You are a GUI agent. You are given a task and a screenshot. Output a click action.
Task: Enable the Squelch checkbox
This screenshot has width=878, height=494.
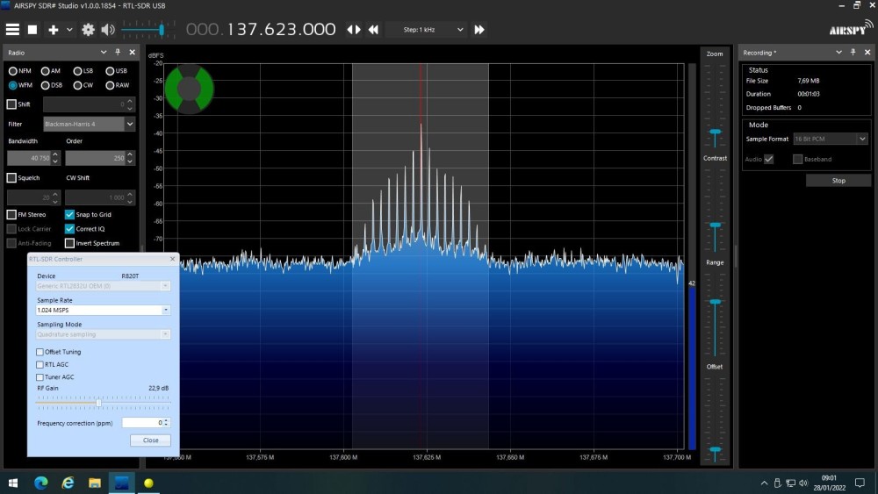coord(11,177)
